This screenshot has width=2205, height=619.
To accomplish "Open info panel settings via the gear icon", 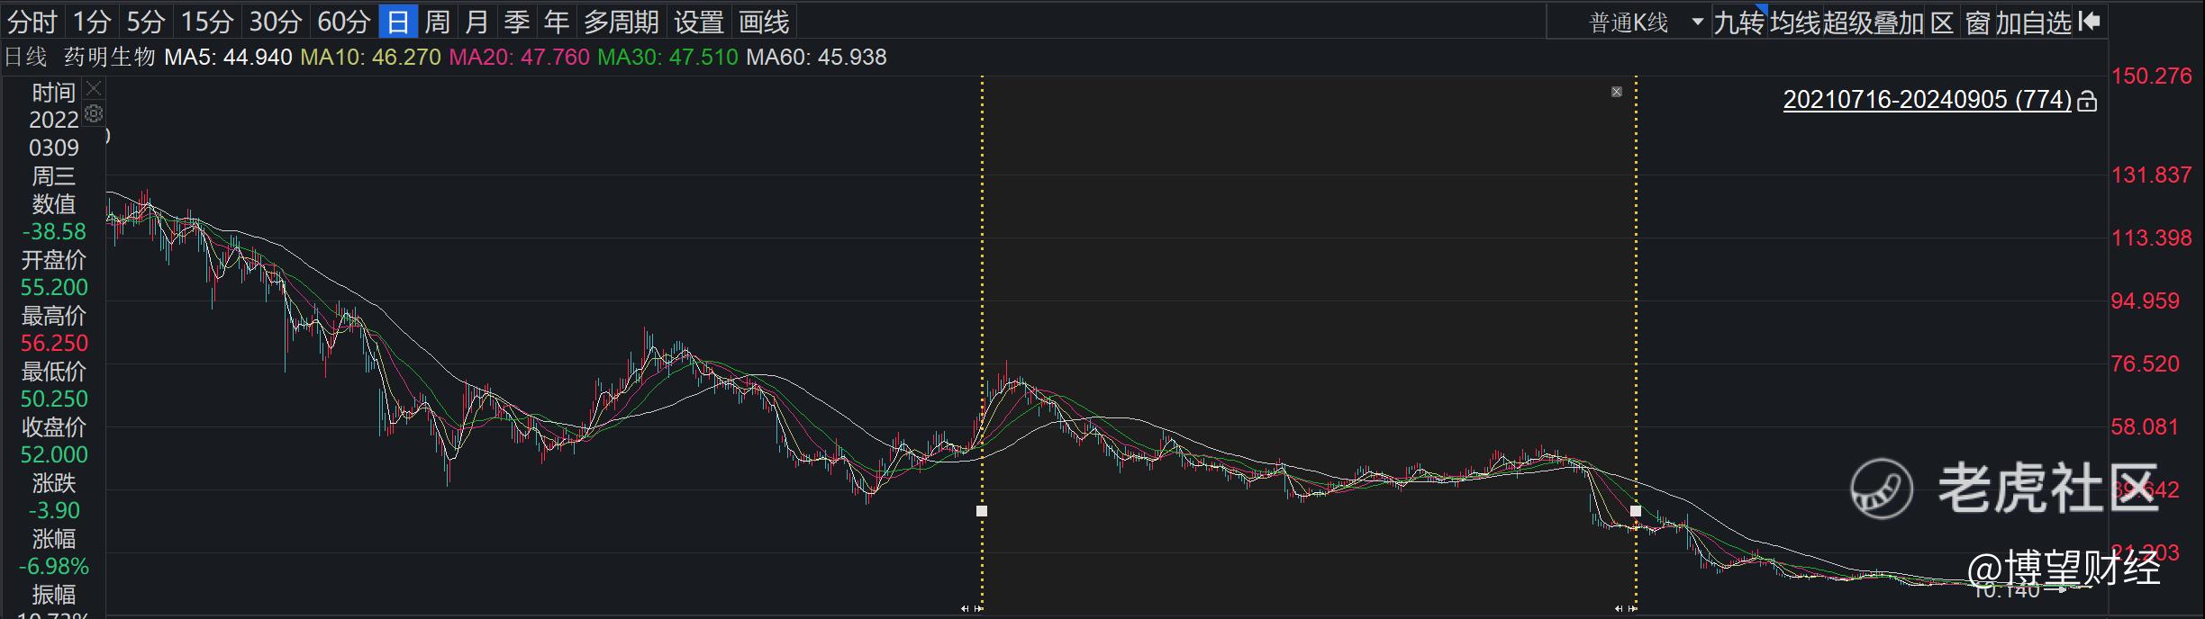I will click(94, 113).
